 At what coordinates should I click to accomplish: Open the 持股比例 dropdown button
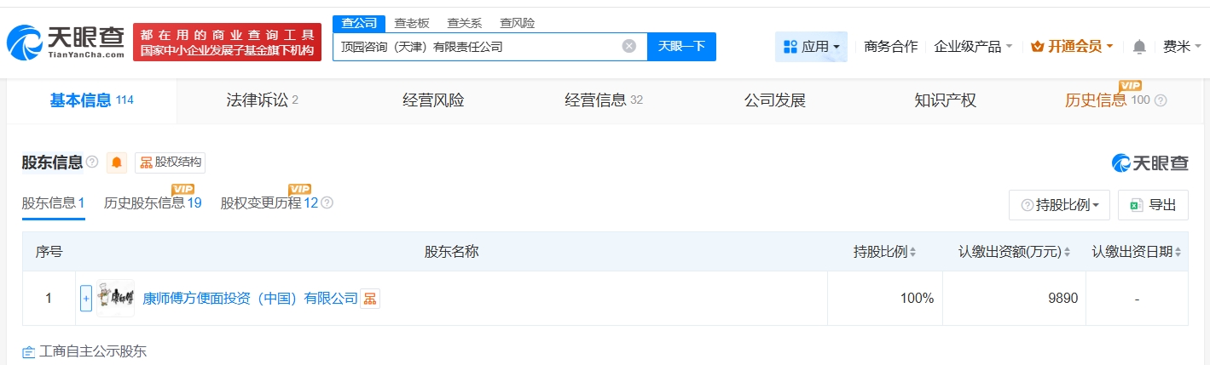pyautogui.click(x=1059, y=205)
